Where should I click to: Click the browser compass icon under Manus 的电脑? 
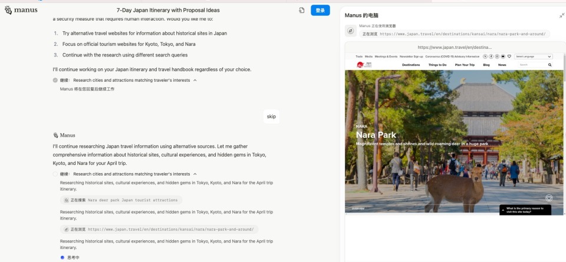350,31
